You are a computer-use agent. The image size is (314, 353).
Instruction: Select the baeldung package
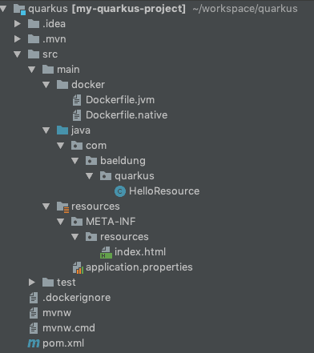123,161
